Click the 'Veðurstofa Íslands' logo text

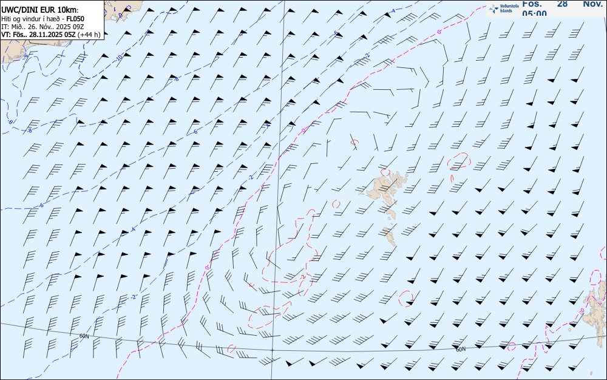coord(509,8)
